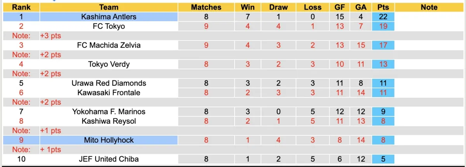
Task: Open the Kashima Antlers team link
Action: pos(109,17)
